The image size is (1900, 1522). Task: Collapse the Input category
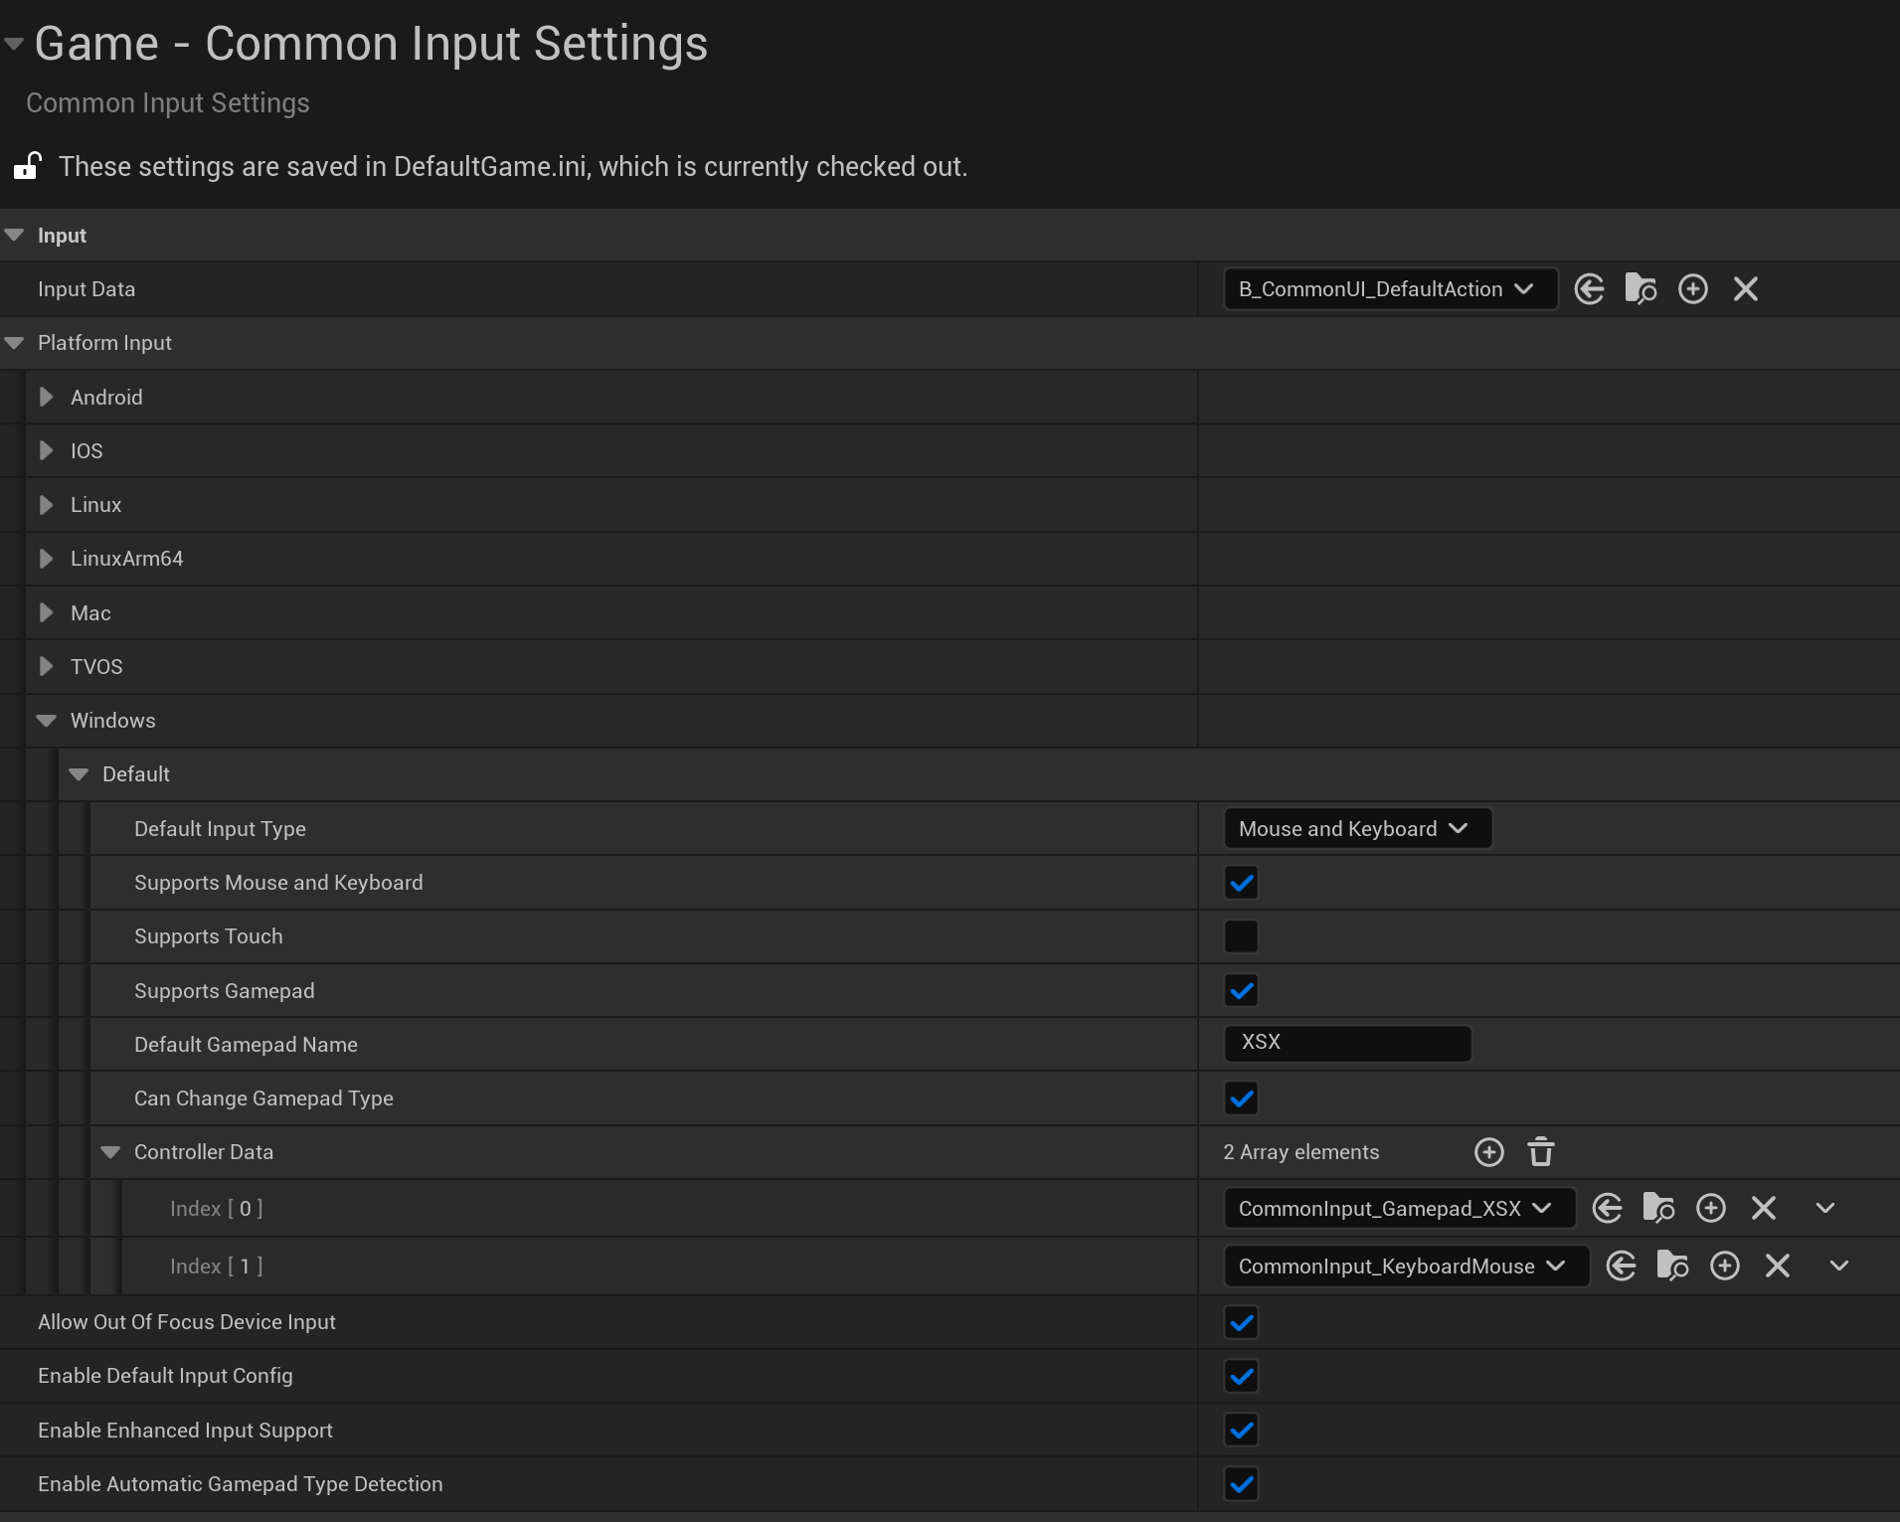coord(14,236)
